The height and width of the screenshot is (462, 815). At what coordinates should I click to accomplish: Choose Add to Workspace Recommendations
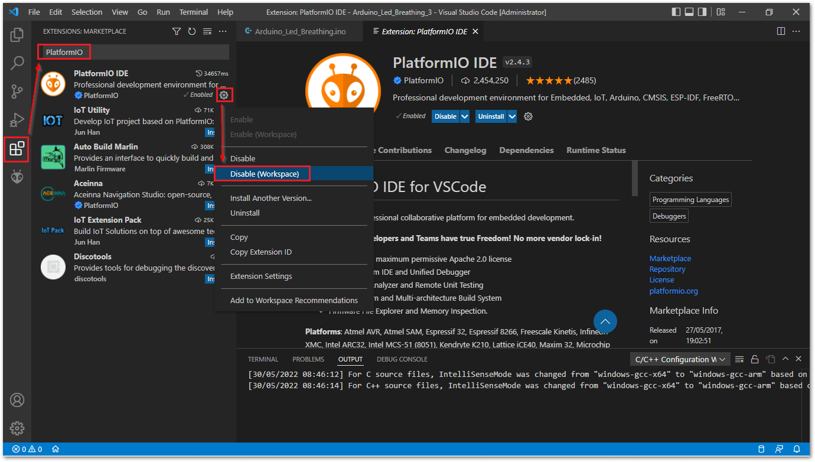click(294, 300)
